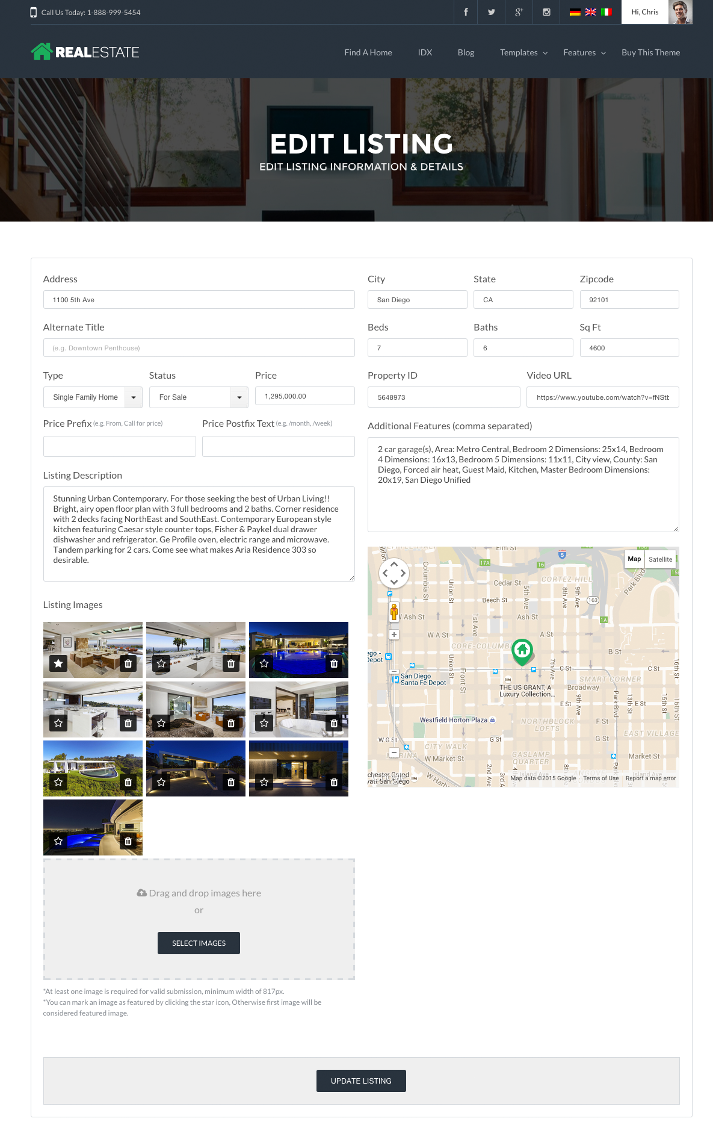The image size is (713, 1133).
Task: Go to Find A Home page
Action: 368,52
